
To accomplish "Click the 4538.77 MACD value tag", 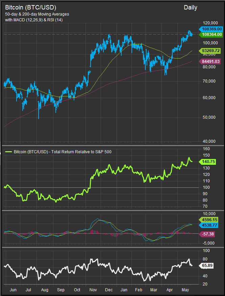I will click(208, 225).
